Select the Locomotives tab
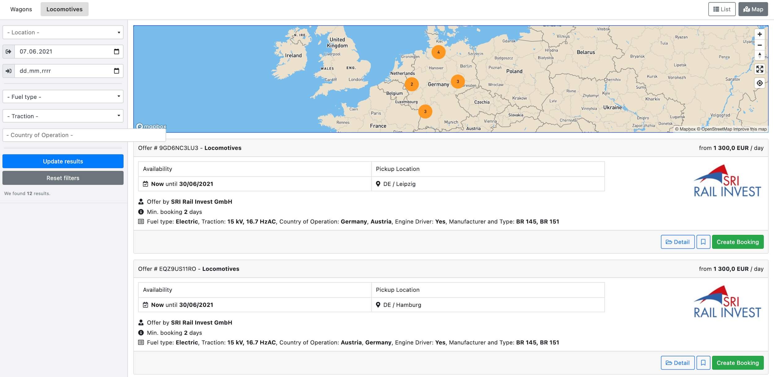The image size is (774, 377). 64,9
